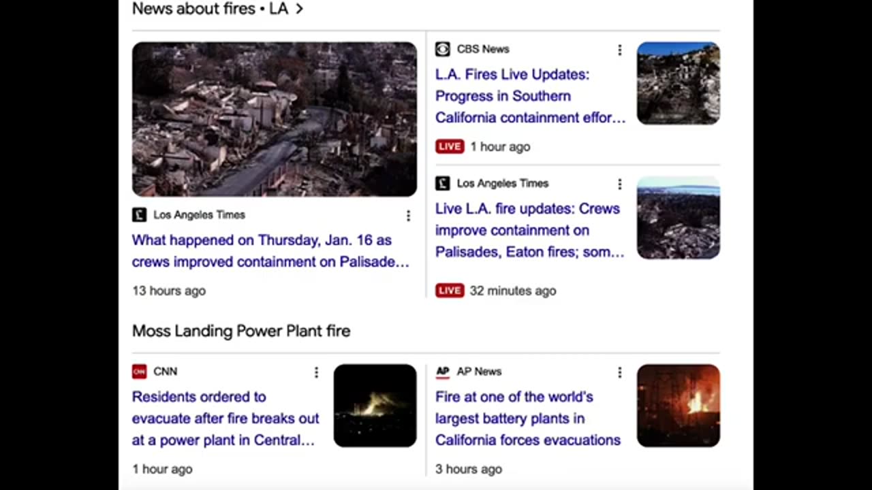Click the Los Angeles Times logo under large photo

139,215
